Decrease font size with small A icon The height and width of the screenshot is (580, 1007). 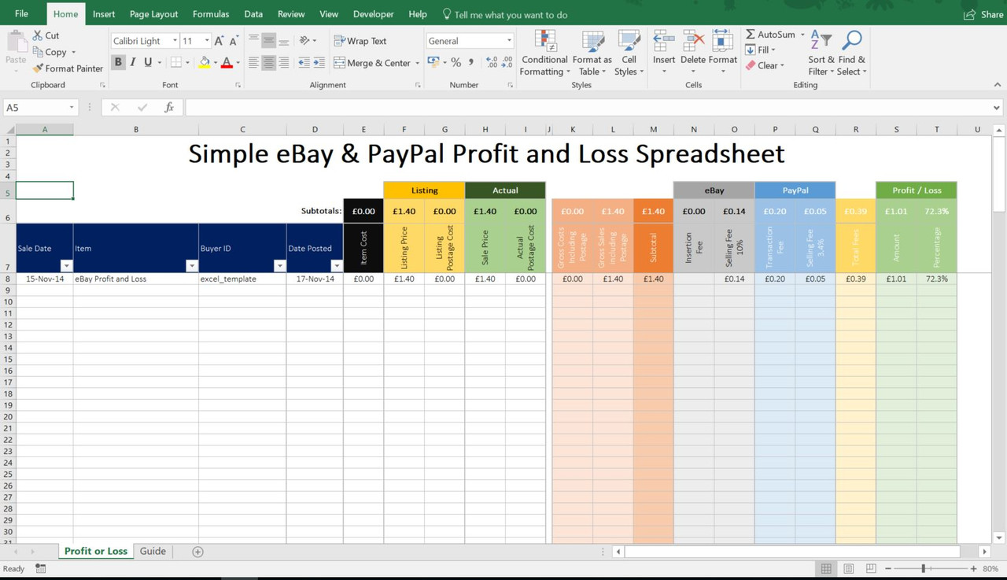234,41
